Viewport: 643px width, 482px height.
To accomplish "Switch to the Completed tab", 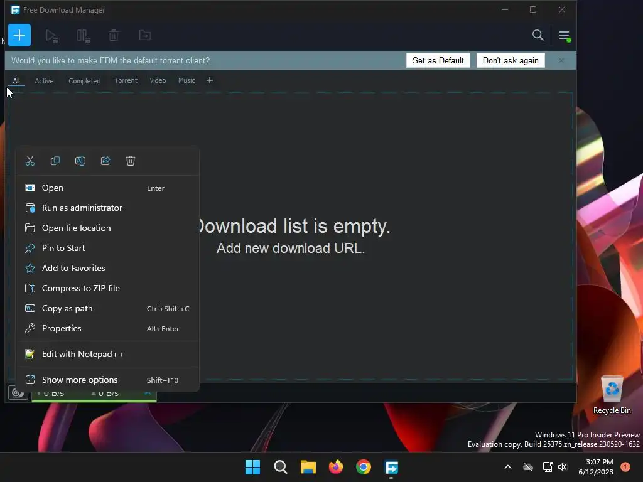I will pyautogui.click(x=85, y=81).
